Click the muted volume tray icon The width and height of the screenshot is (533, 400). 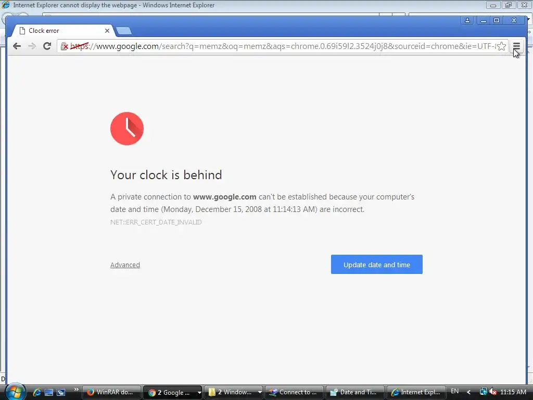(493, 392)
